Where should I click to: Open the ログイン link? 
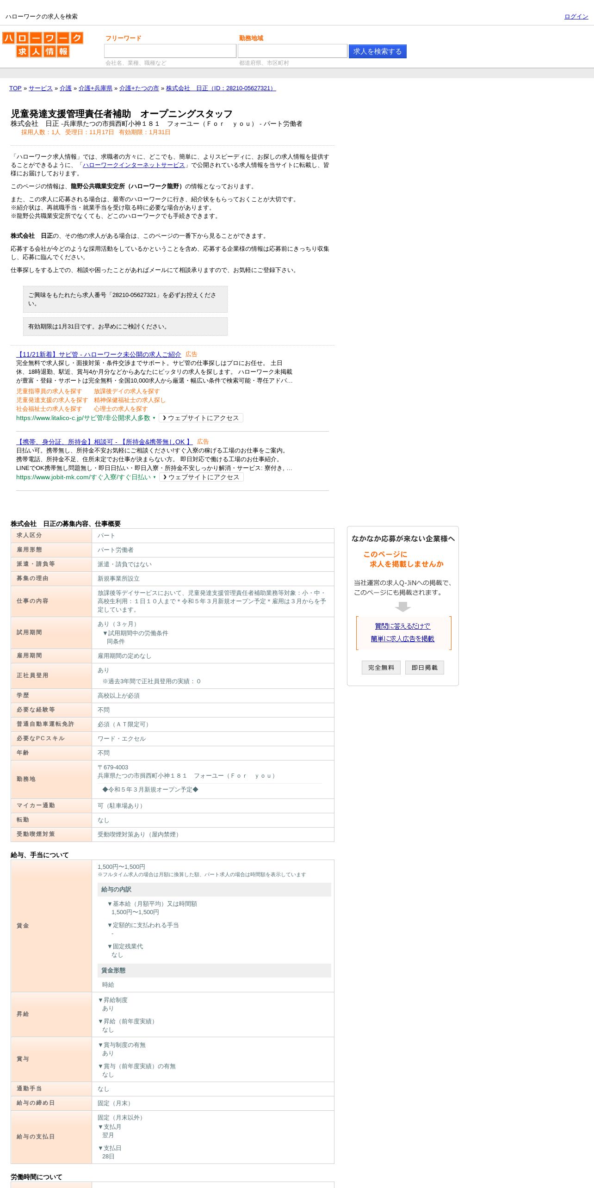point(576,17)
